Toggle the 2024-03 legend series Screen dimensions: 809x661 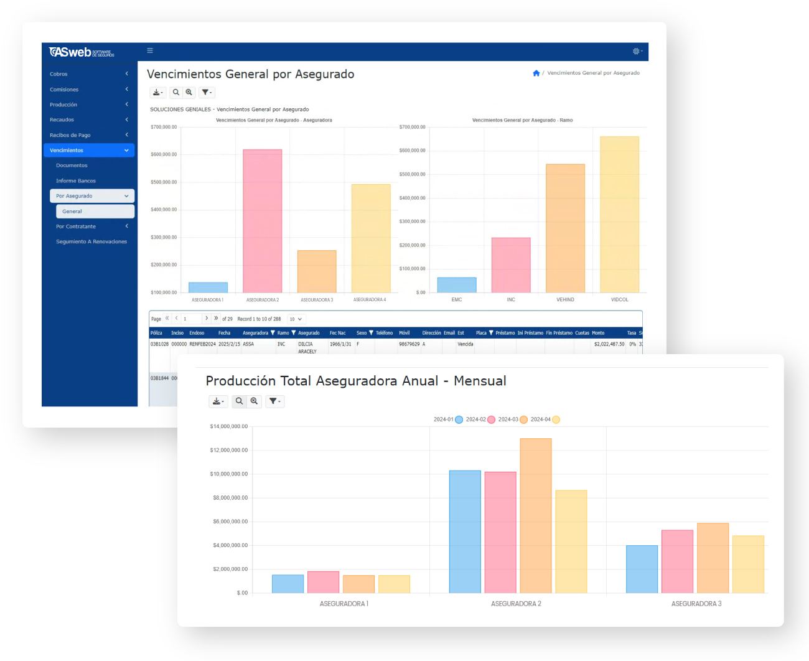pos(523,420)
